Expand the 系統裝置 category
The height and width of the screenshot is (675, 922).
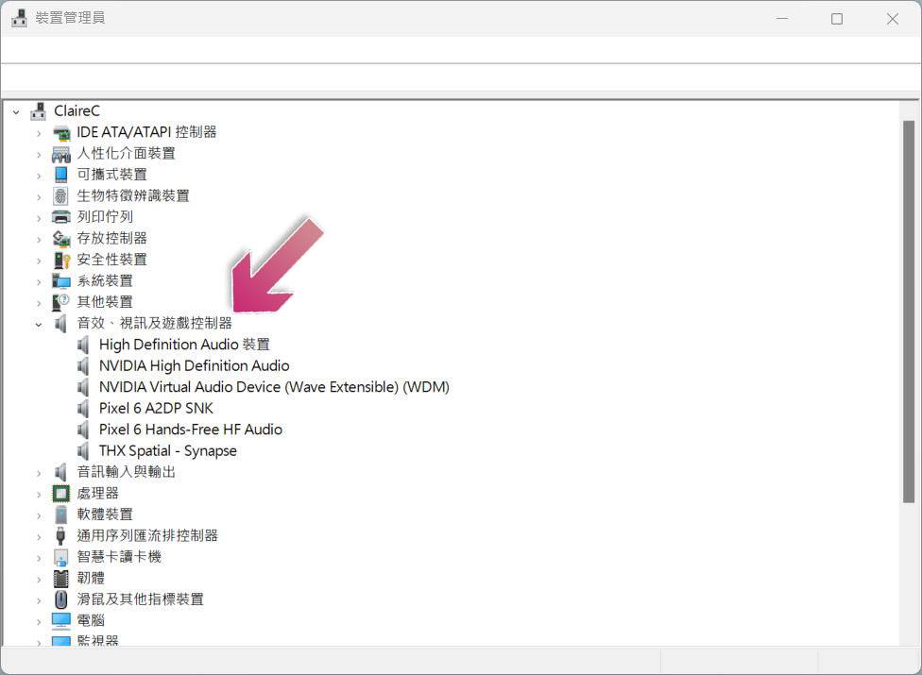tap(39, 281)
